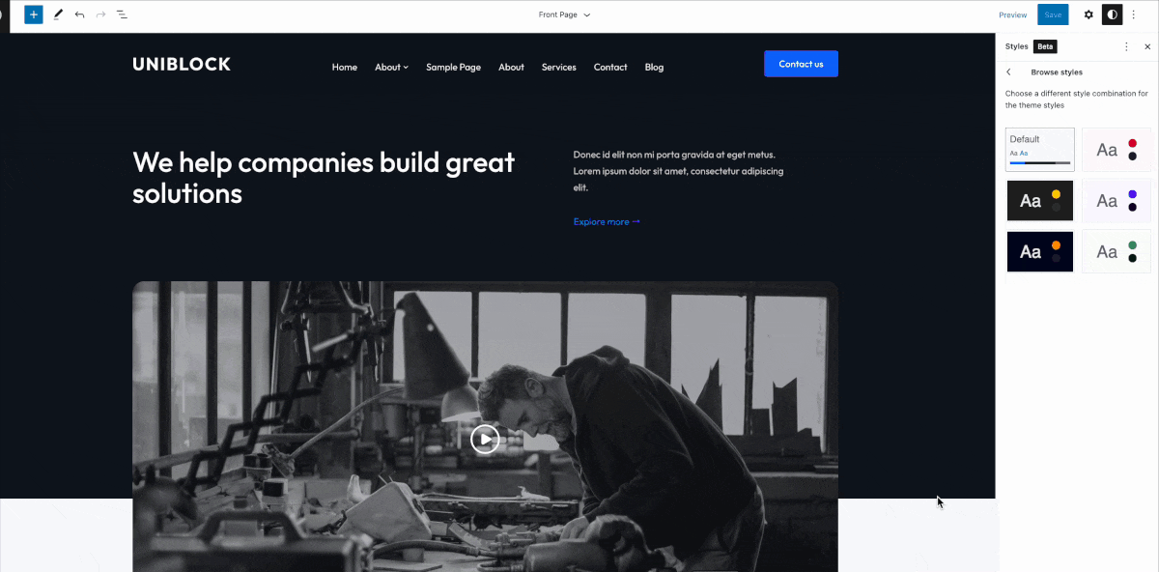1159x572 pixels.
Task: Open the List View icon
Action: 122,14
